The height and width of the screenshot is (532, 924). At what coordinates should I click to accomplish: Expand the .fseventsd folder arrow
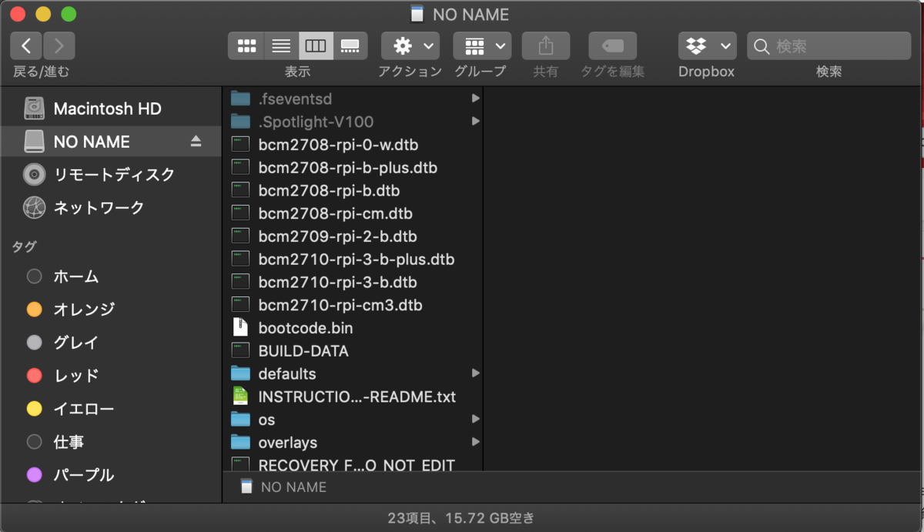(476, 99)
